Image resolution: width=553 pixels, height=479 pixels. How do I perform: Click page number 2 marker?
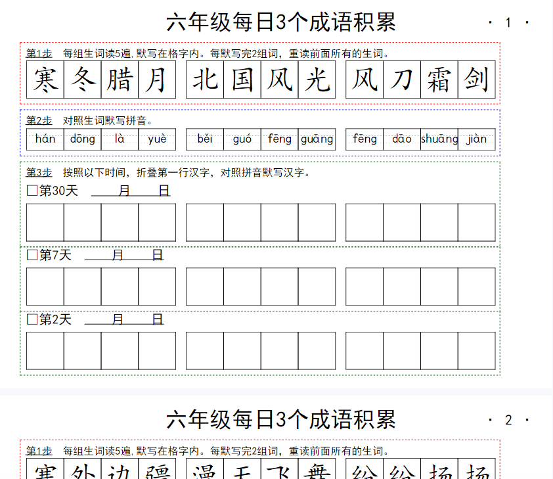pos(508,421)
